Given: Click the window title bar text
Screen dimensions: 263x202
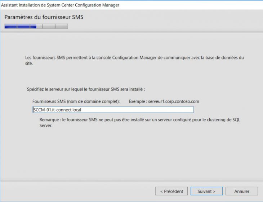Looking at the screenshot, I should point(60,5).
